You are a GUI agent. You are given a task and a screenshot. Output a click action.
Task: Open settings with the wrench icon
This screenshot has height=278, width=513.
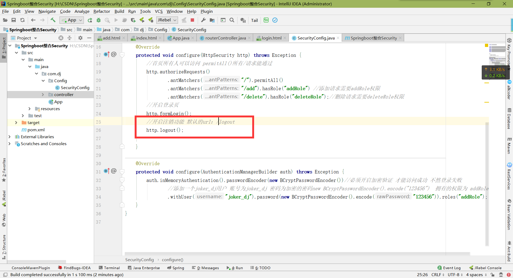pos(203,20)
